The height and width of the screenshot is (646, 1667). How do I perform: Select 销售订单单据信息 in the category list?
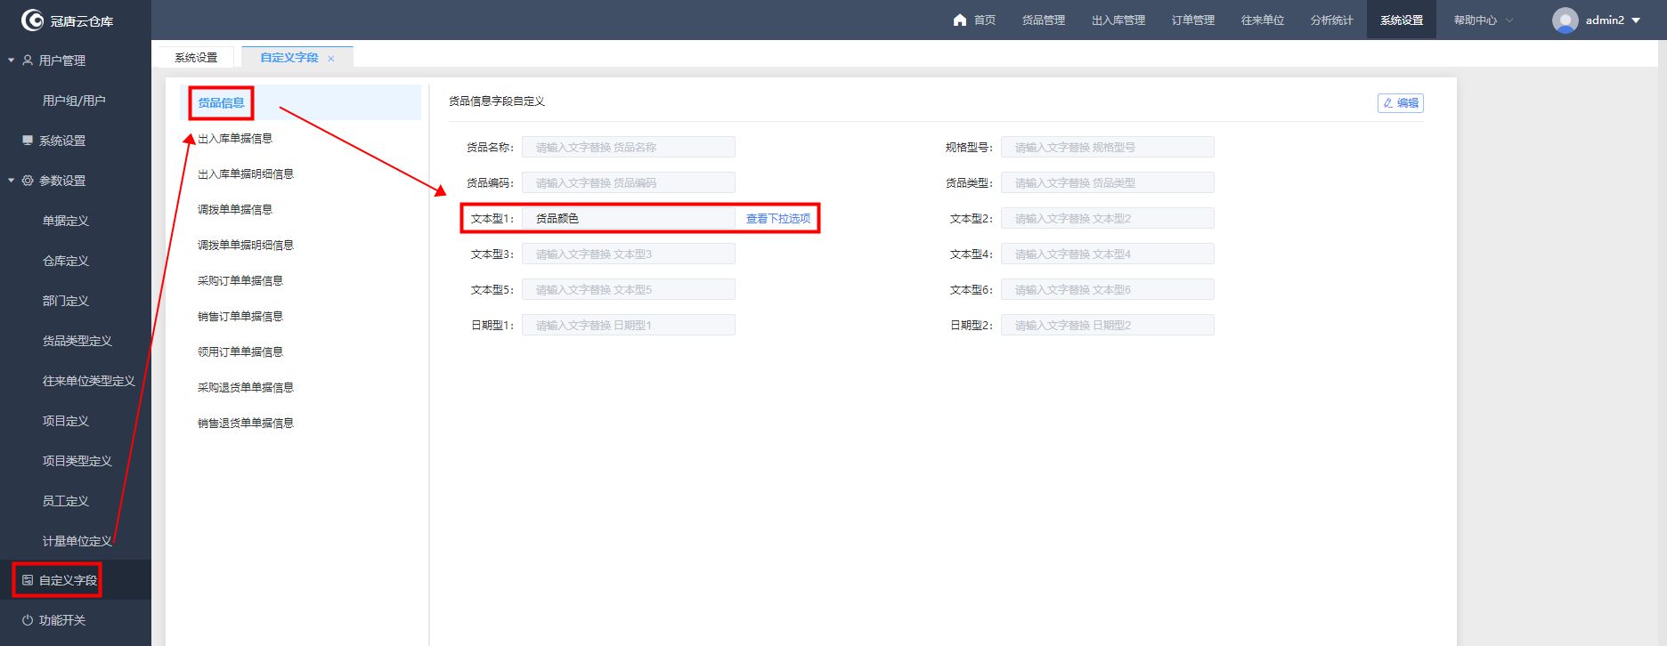tap(240, 317)
